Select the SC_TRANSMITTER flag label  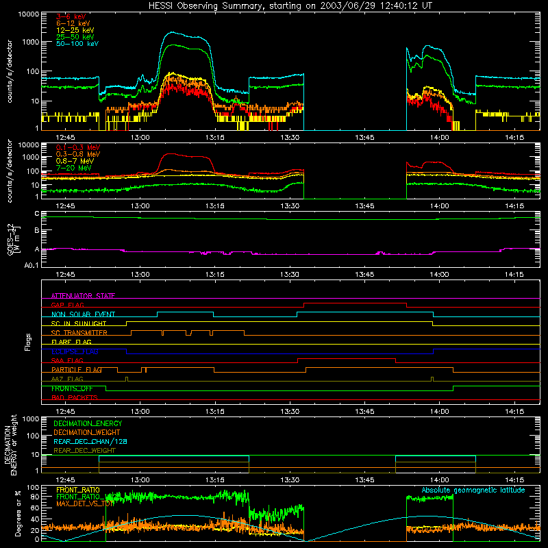[79, 333]
